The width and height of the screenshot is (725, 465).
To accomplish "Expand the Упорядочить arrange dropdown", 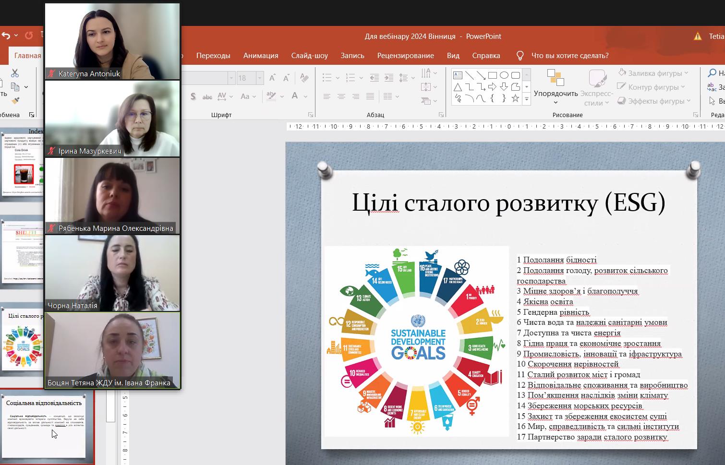I will [x=556, y=94].
